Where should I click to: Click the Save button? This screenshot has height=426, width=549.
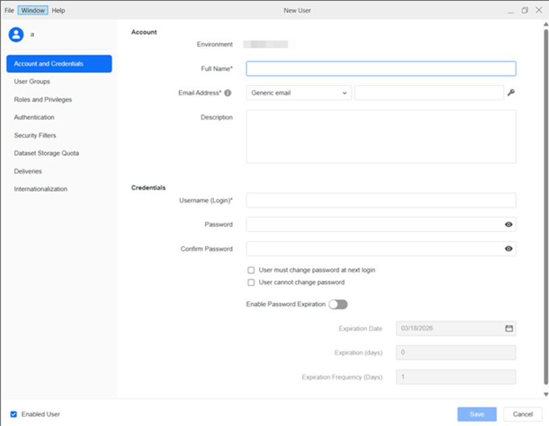tap(477, 414)
